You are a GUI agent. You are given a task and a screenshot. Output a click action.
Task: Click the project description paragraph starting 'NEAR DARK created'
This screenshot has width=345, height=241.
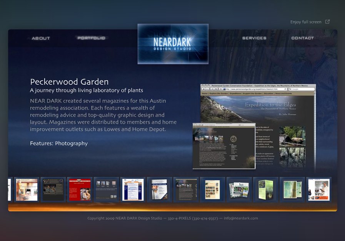pos(103,115)
